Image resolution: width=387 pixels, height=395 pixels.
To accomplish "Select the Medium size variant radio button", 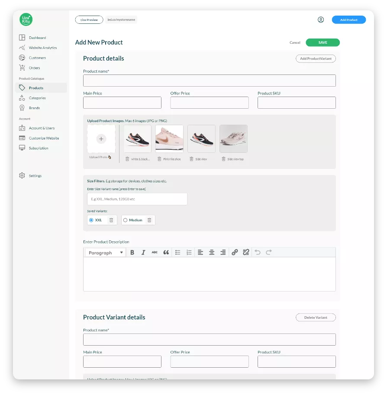I will tap(126, 220).
